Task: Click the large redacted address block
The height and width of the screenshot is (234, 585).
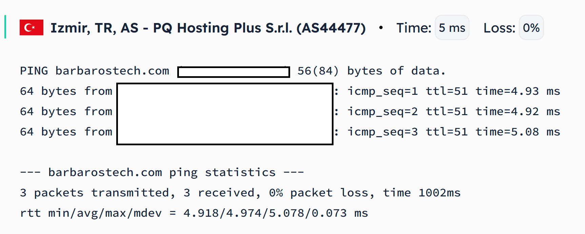Action: 225,114
